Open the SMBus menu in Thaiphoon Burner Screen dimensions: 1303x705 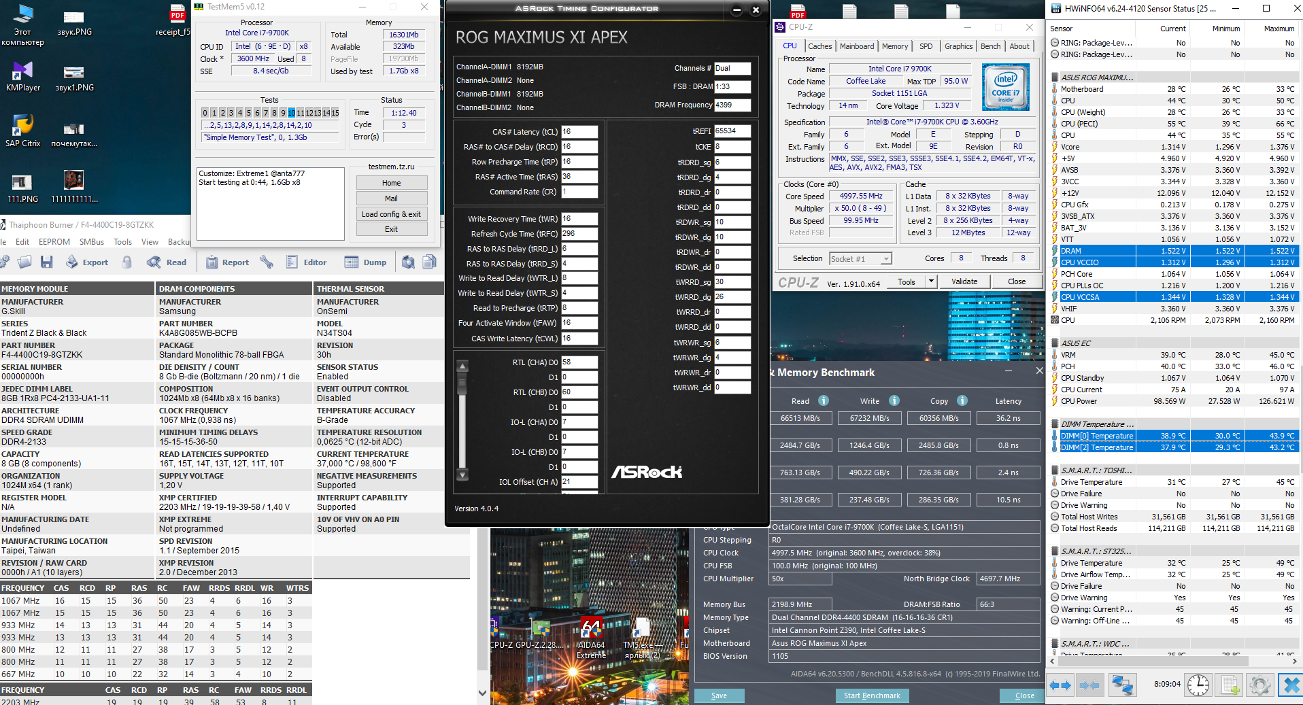(x=92, y=242)
